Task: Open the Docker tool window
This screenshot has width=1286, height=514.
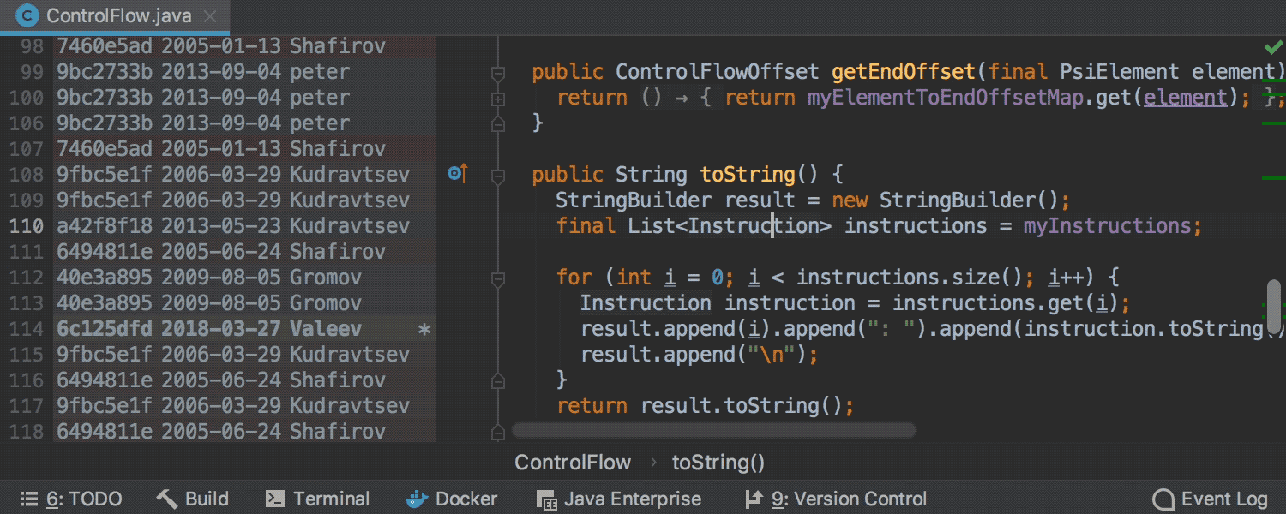Action: 451,499
